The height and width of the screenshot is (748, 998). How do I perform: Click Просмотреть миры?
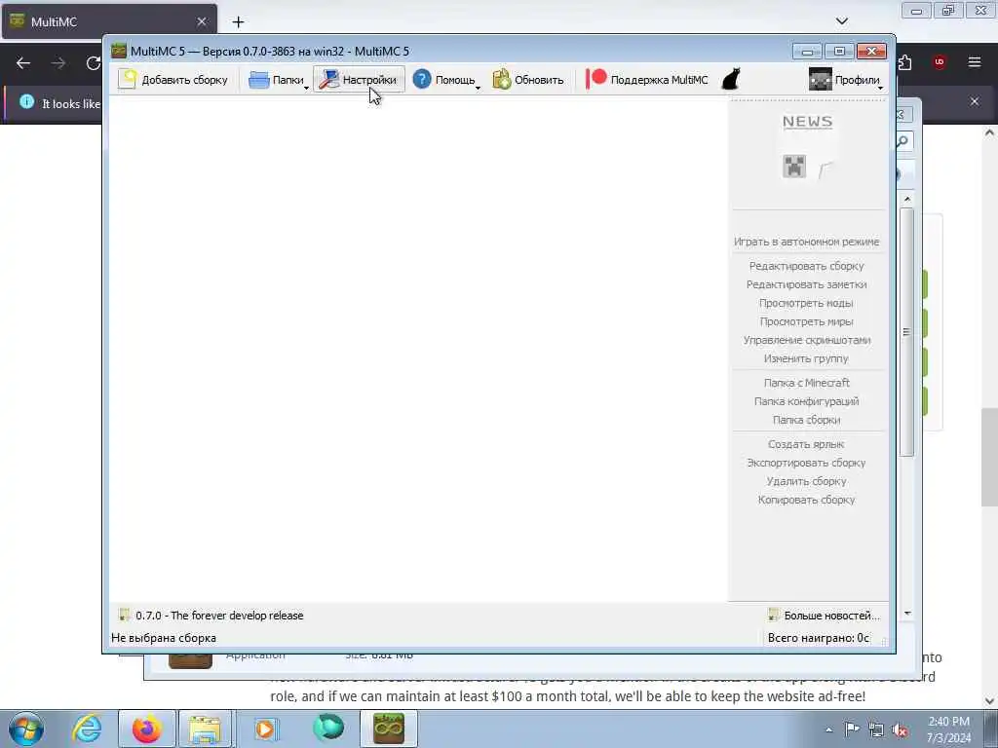(806, 321)
